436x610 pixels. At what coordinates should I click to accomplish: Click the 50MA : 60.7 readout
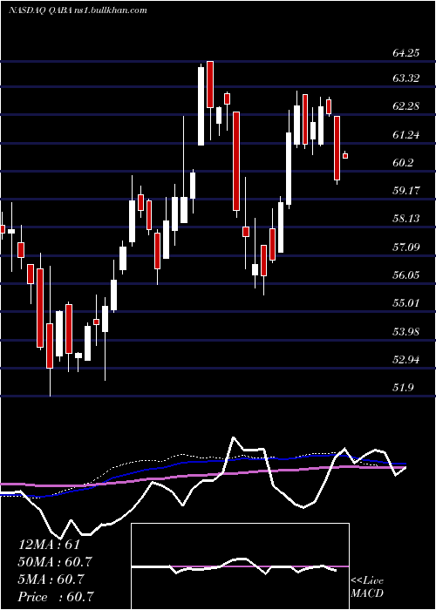[56, 562]
